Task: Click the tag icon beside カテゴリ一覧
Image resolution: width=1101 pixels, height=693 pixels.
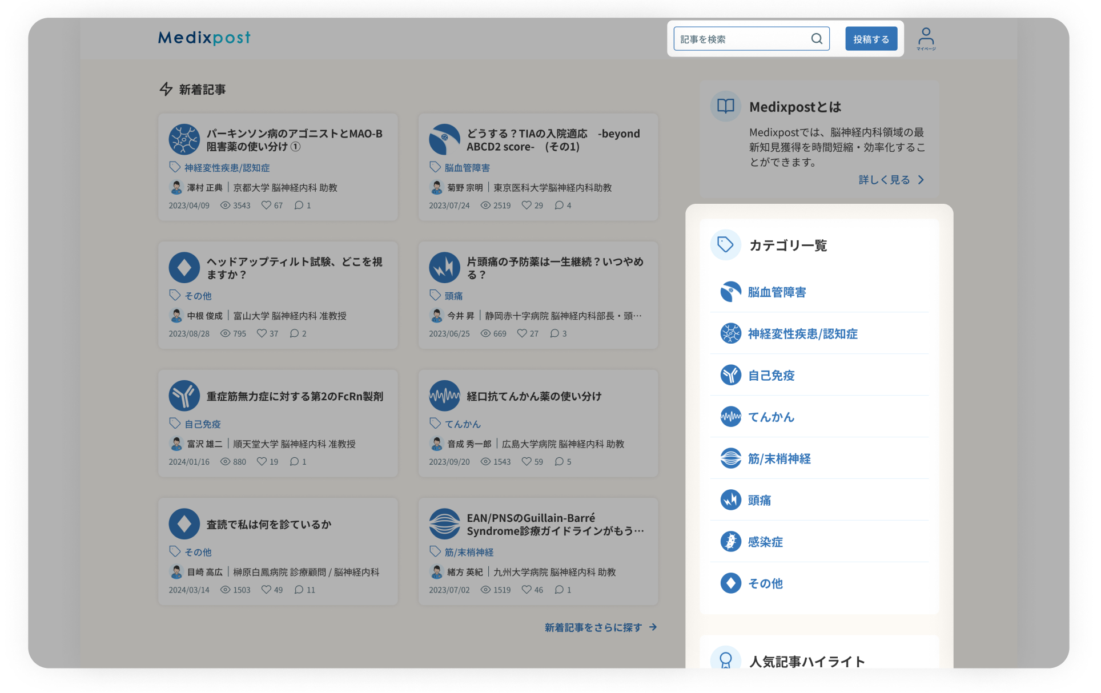Action: 725,245
